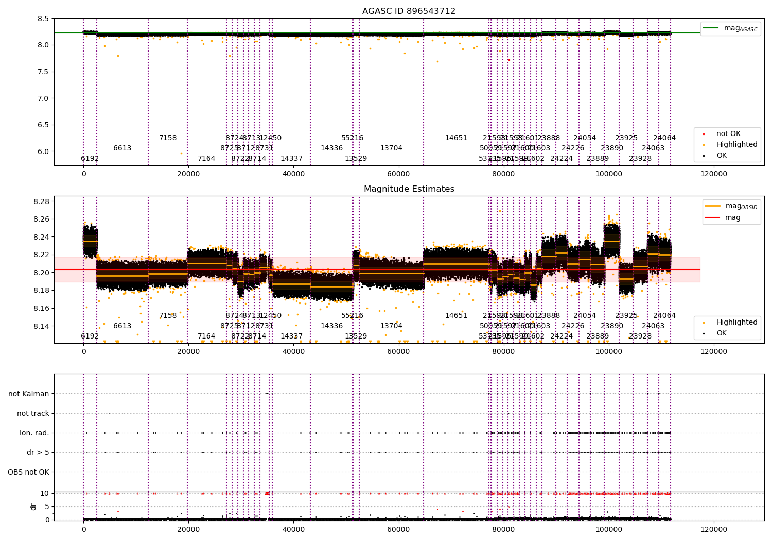Click the 5 tick on dr axis
This screenshot has width=772, height=541.
47,506
